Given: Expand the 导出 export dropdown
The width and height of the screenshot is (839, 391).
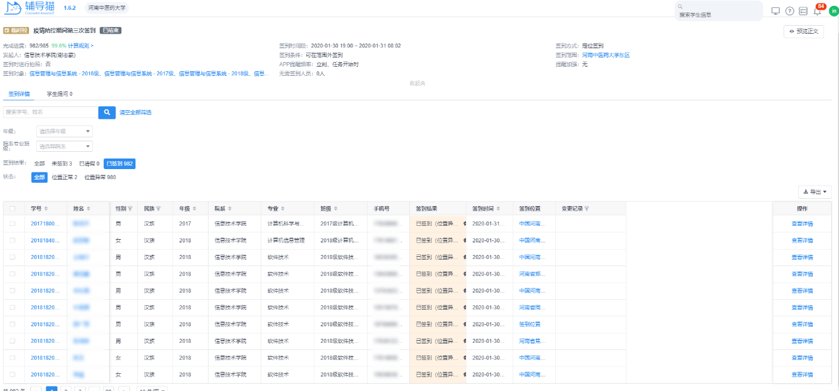Looking at the screenshot, I should (815, 192).
